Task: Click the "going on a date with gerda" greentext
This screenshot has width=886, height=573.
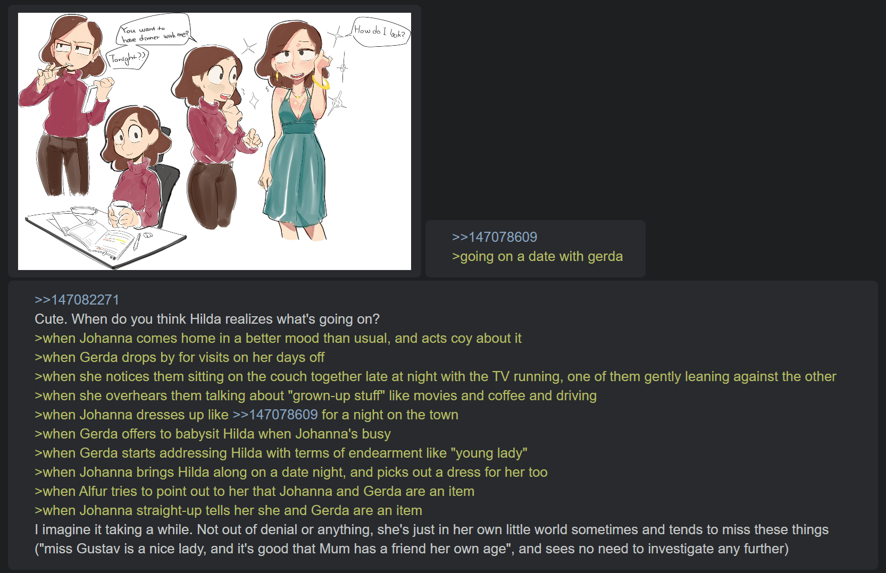Action: click(x=537, y=256)
